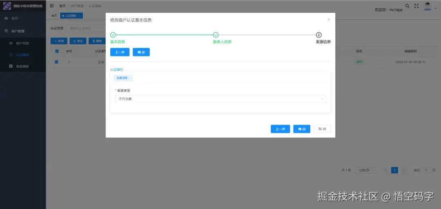Screen dimensions: 441x209
Task: Uncheck the checkbox for row 1
Action: [x=56, y=62]
